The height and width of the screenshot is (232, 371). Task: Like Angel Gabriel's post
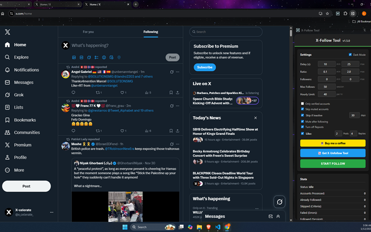pos(122,93)
